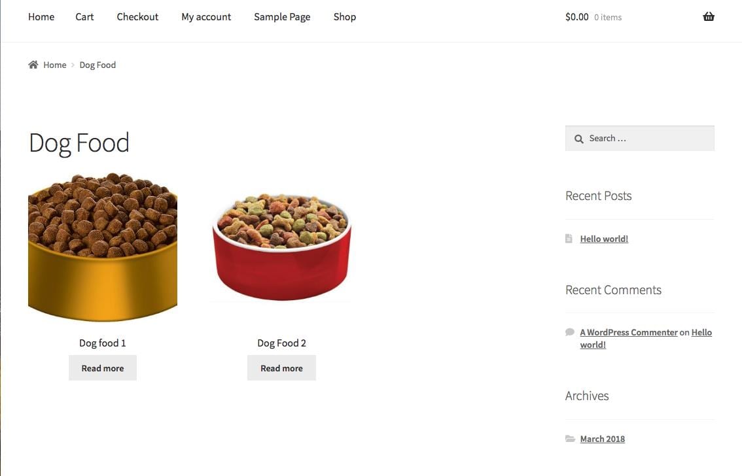
Task: Click Read more under Dog food 1
Action: pos(103,368)
